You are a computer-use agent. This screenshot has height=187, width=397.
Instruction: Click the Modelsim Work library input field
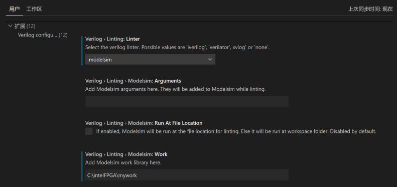tap(187, 175)
